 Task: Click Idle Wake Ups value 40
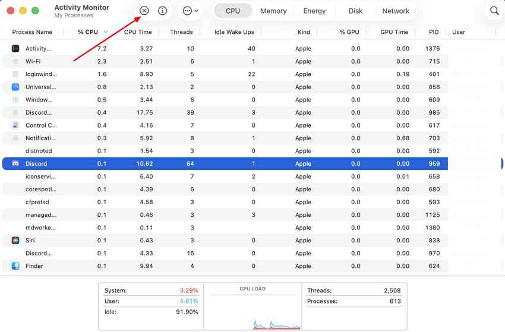pyautogui.click(x=251, y=49)
